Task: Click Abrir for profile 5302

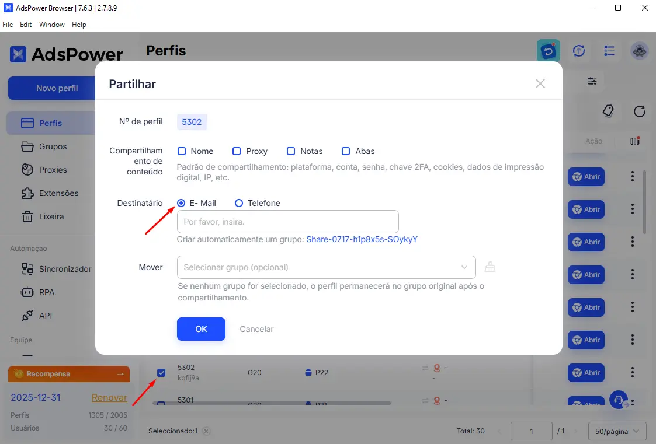Action: click(x=586, y=373)
